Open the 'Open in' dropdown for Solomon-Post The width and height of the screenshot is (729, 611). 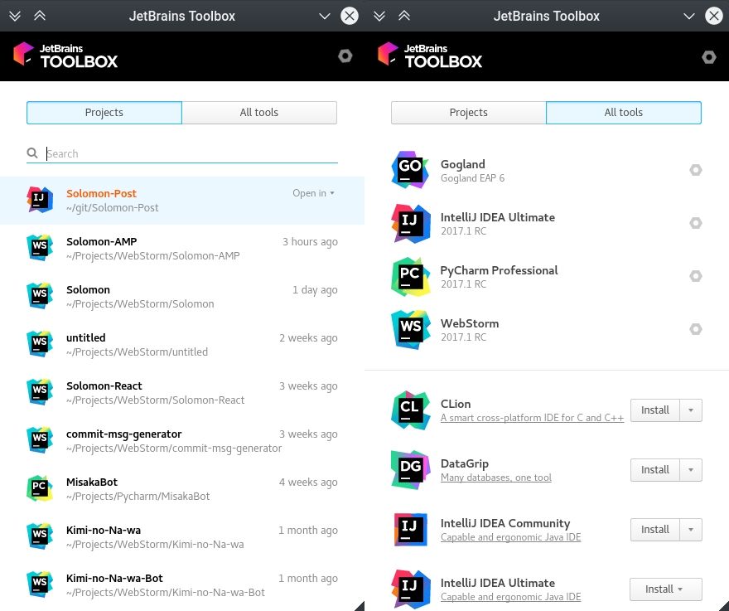coord(313,193)
